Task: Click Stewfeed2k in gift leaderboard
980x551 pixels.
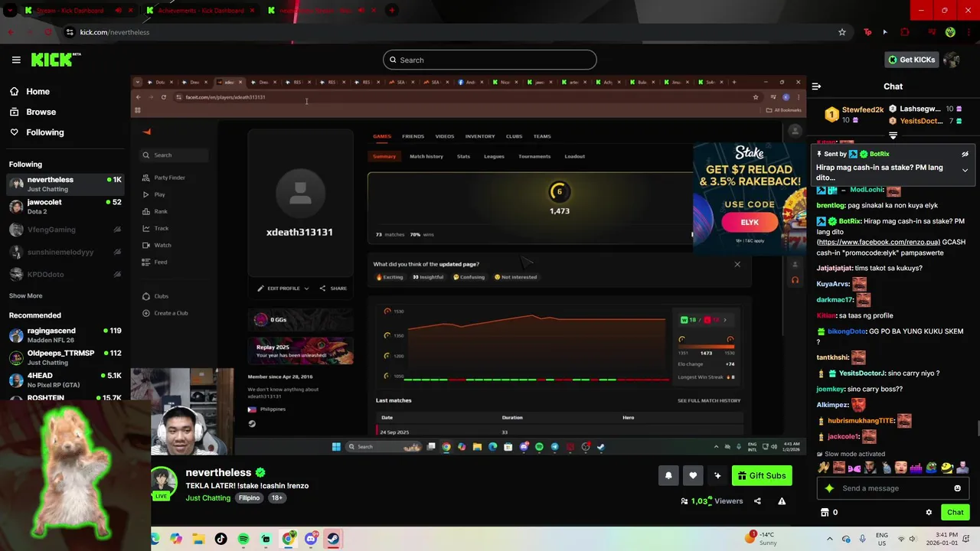Action: [863, 109]
